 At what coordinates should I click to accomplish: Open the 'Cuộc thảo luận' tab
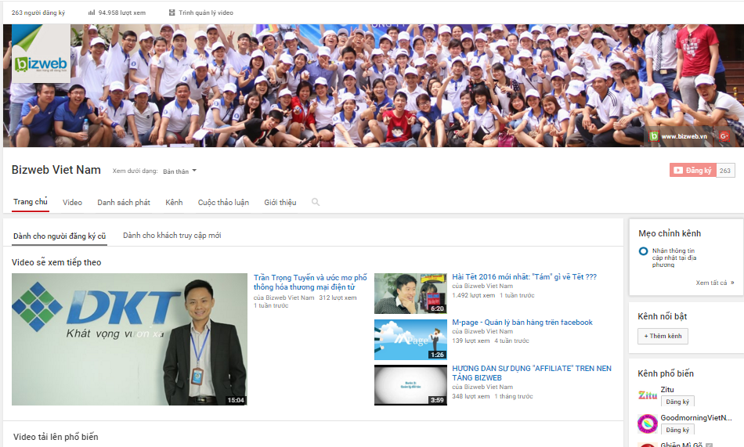[x=223, y=203]
